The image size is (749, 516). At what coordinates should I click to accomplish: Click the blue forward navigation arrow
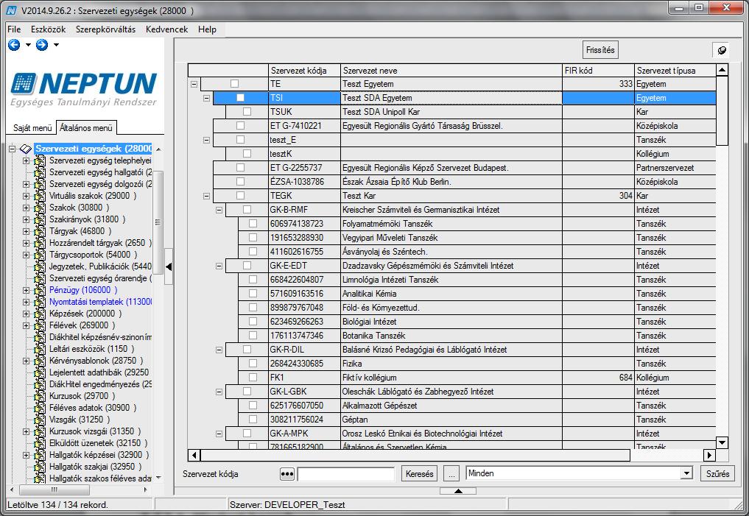click(x=42, y=45)
